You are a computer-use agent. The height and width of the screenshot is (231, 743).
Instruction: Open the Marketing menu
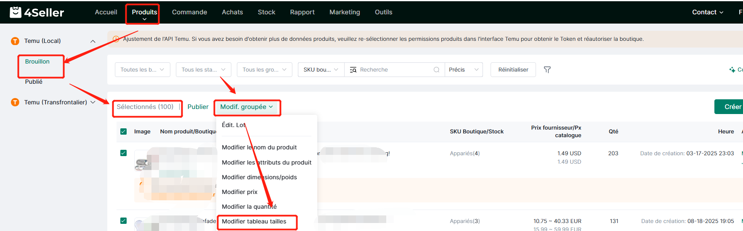(x=345, y=12)
